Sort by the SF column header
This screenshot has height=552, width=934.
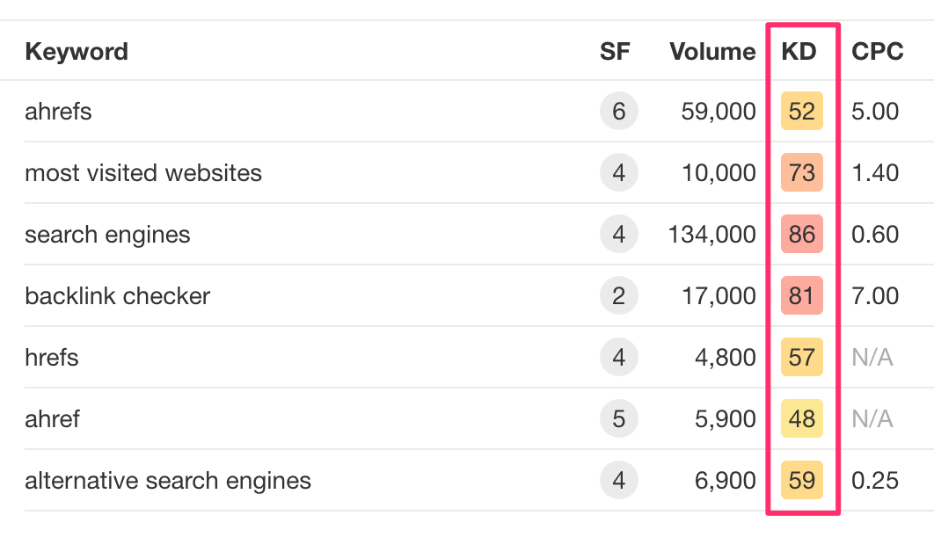[615, 52]
